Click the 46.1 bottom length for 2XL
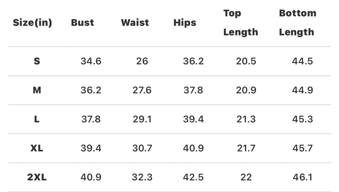 pyautogui.click(x=303, y=177)
